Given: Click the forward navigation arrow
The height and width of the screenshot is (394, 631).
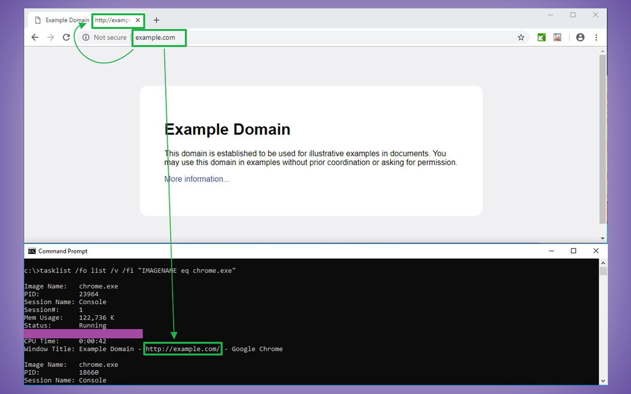Looking at the screenshot, I should click(x=50, y=37).
